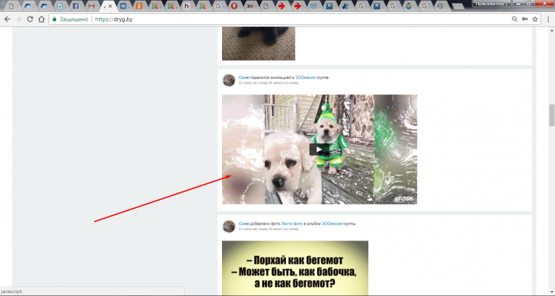The width and height of the screenshot is (555, 296).
Task: Open the бегемот meme image
Action: [x=295, y=268]
